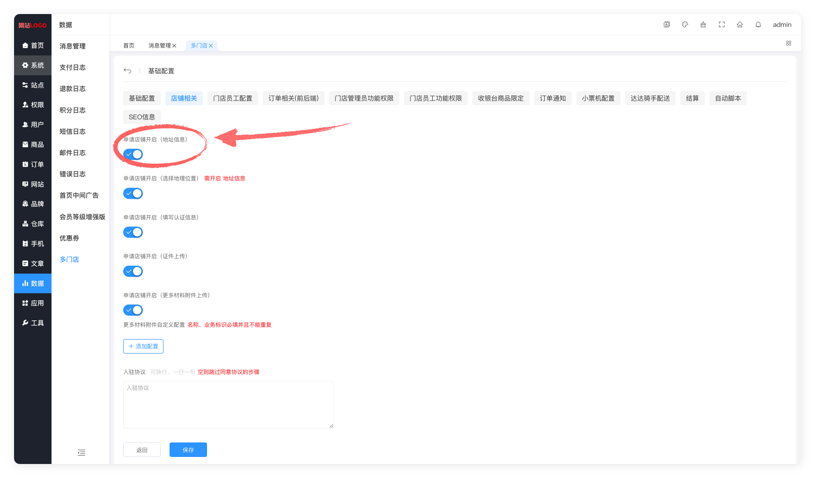Image resolution: width=815 pixels, height=478 pixels.
Task: Open the theme palette icon
Action: pos(685,25)
